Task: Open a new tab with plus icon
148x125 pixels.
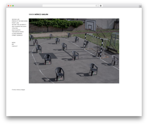Action: [140, 7]
